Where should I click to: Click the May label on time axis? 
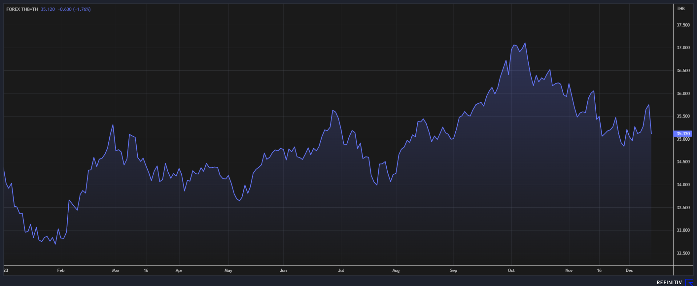[228, 270]
